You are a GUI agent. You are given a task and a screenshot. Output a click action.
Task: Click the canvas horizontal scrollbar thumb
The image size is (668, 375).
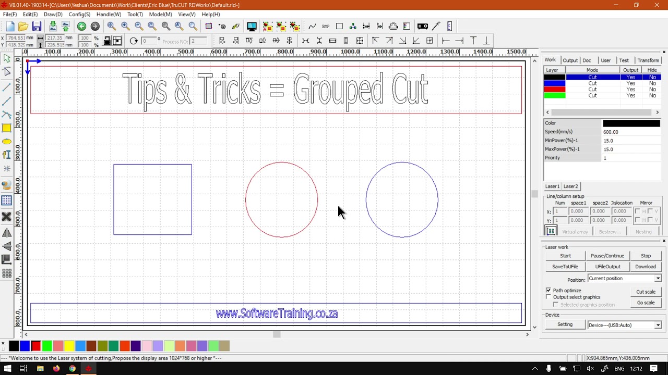pos(277,334)
